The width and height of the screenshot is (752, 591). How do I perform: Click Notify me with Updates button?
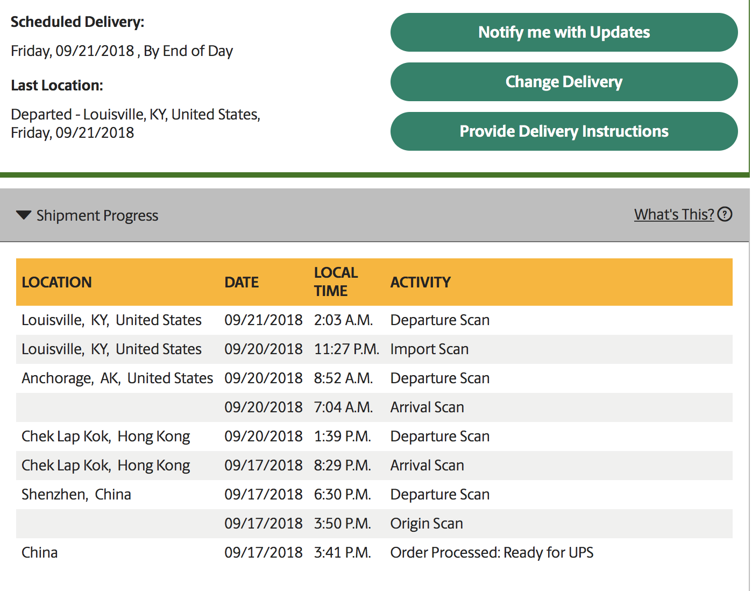tap(564, 32)
